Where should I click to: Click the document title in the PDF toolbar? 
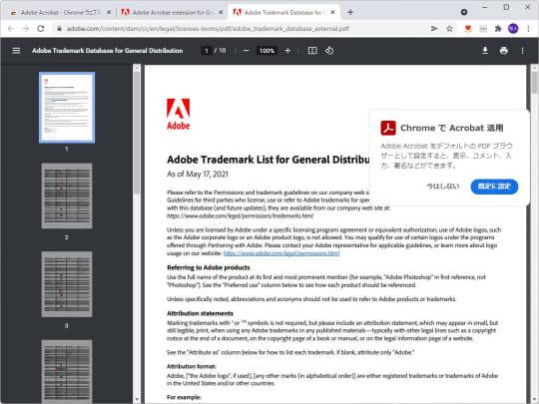tap(108, 51)
